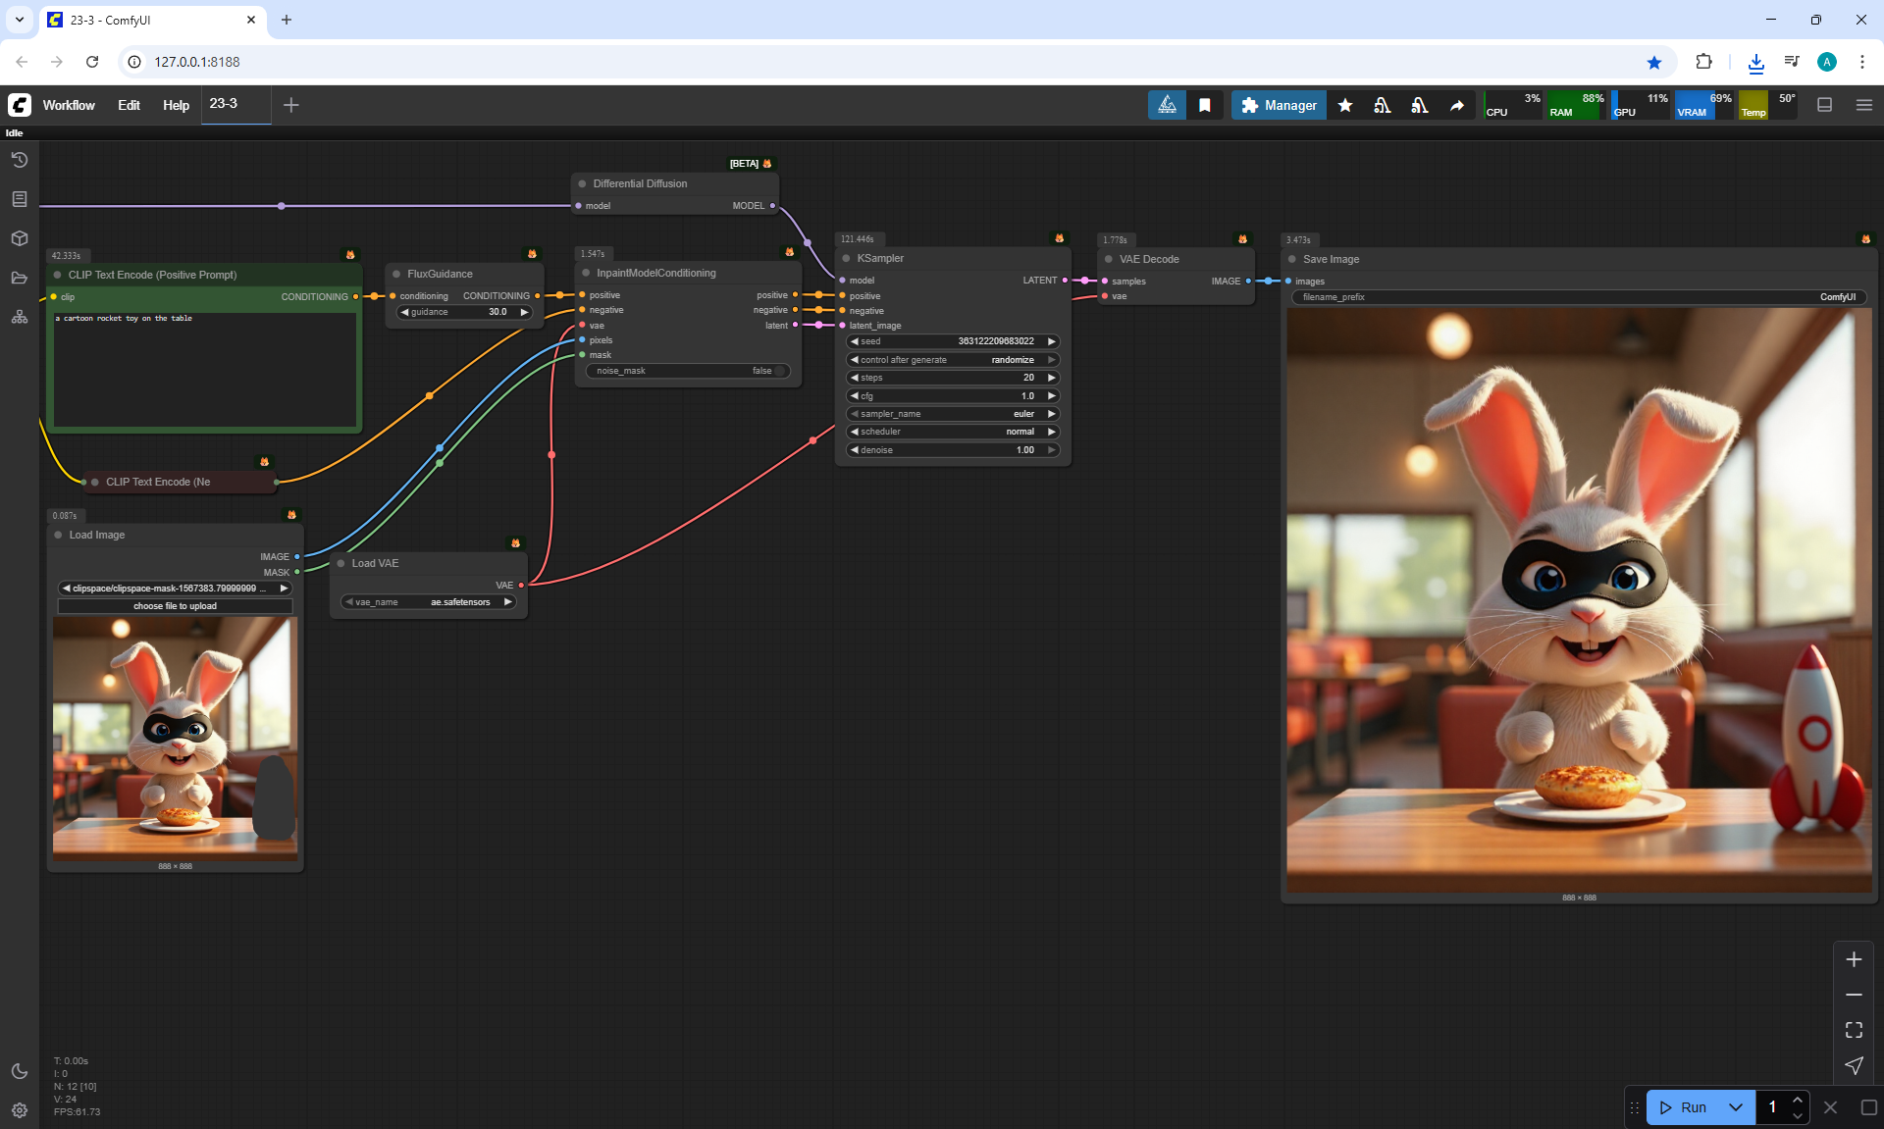
Task: Click the bookmark icon in top toolbar
Action: [1205, 105]
